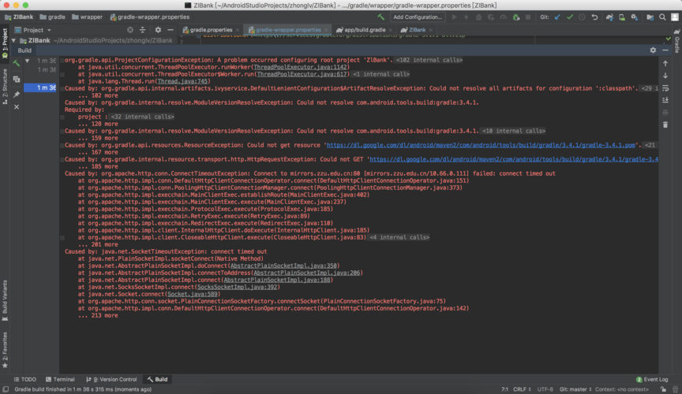Open the Add Configuration dialog
Viewport: 682px width, 394px height.
coord(417,17)
